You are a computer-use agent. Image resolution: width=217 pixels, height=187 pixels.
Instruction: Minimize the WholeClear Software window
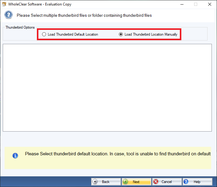pos(182,4)
